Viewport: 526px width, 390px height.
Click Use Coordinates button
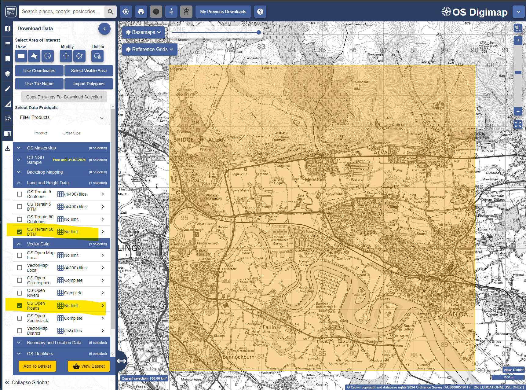tap(39, 71)
